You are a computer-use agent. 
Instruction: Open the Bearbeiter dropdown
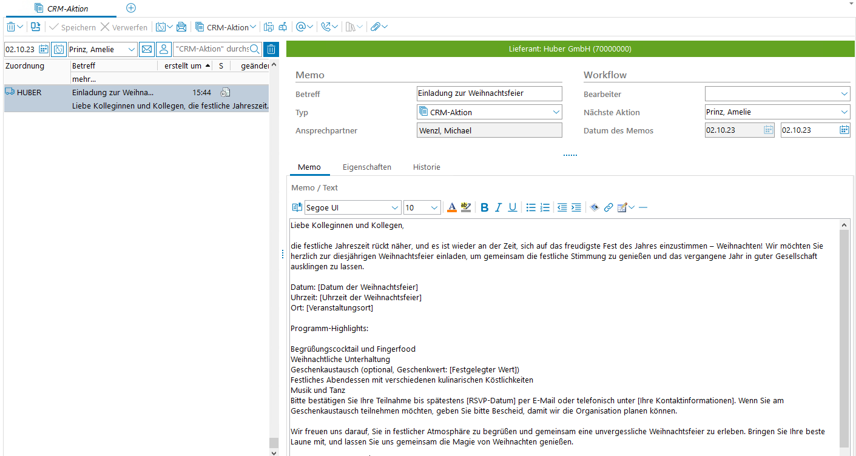pyautogui.click(x=844, y=94)
